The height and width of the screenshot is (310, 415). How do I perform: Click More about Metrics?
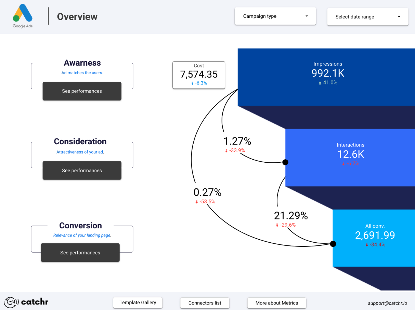[276, 303]
